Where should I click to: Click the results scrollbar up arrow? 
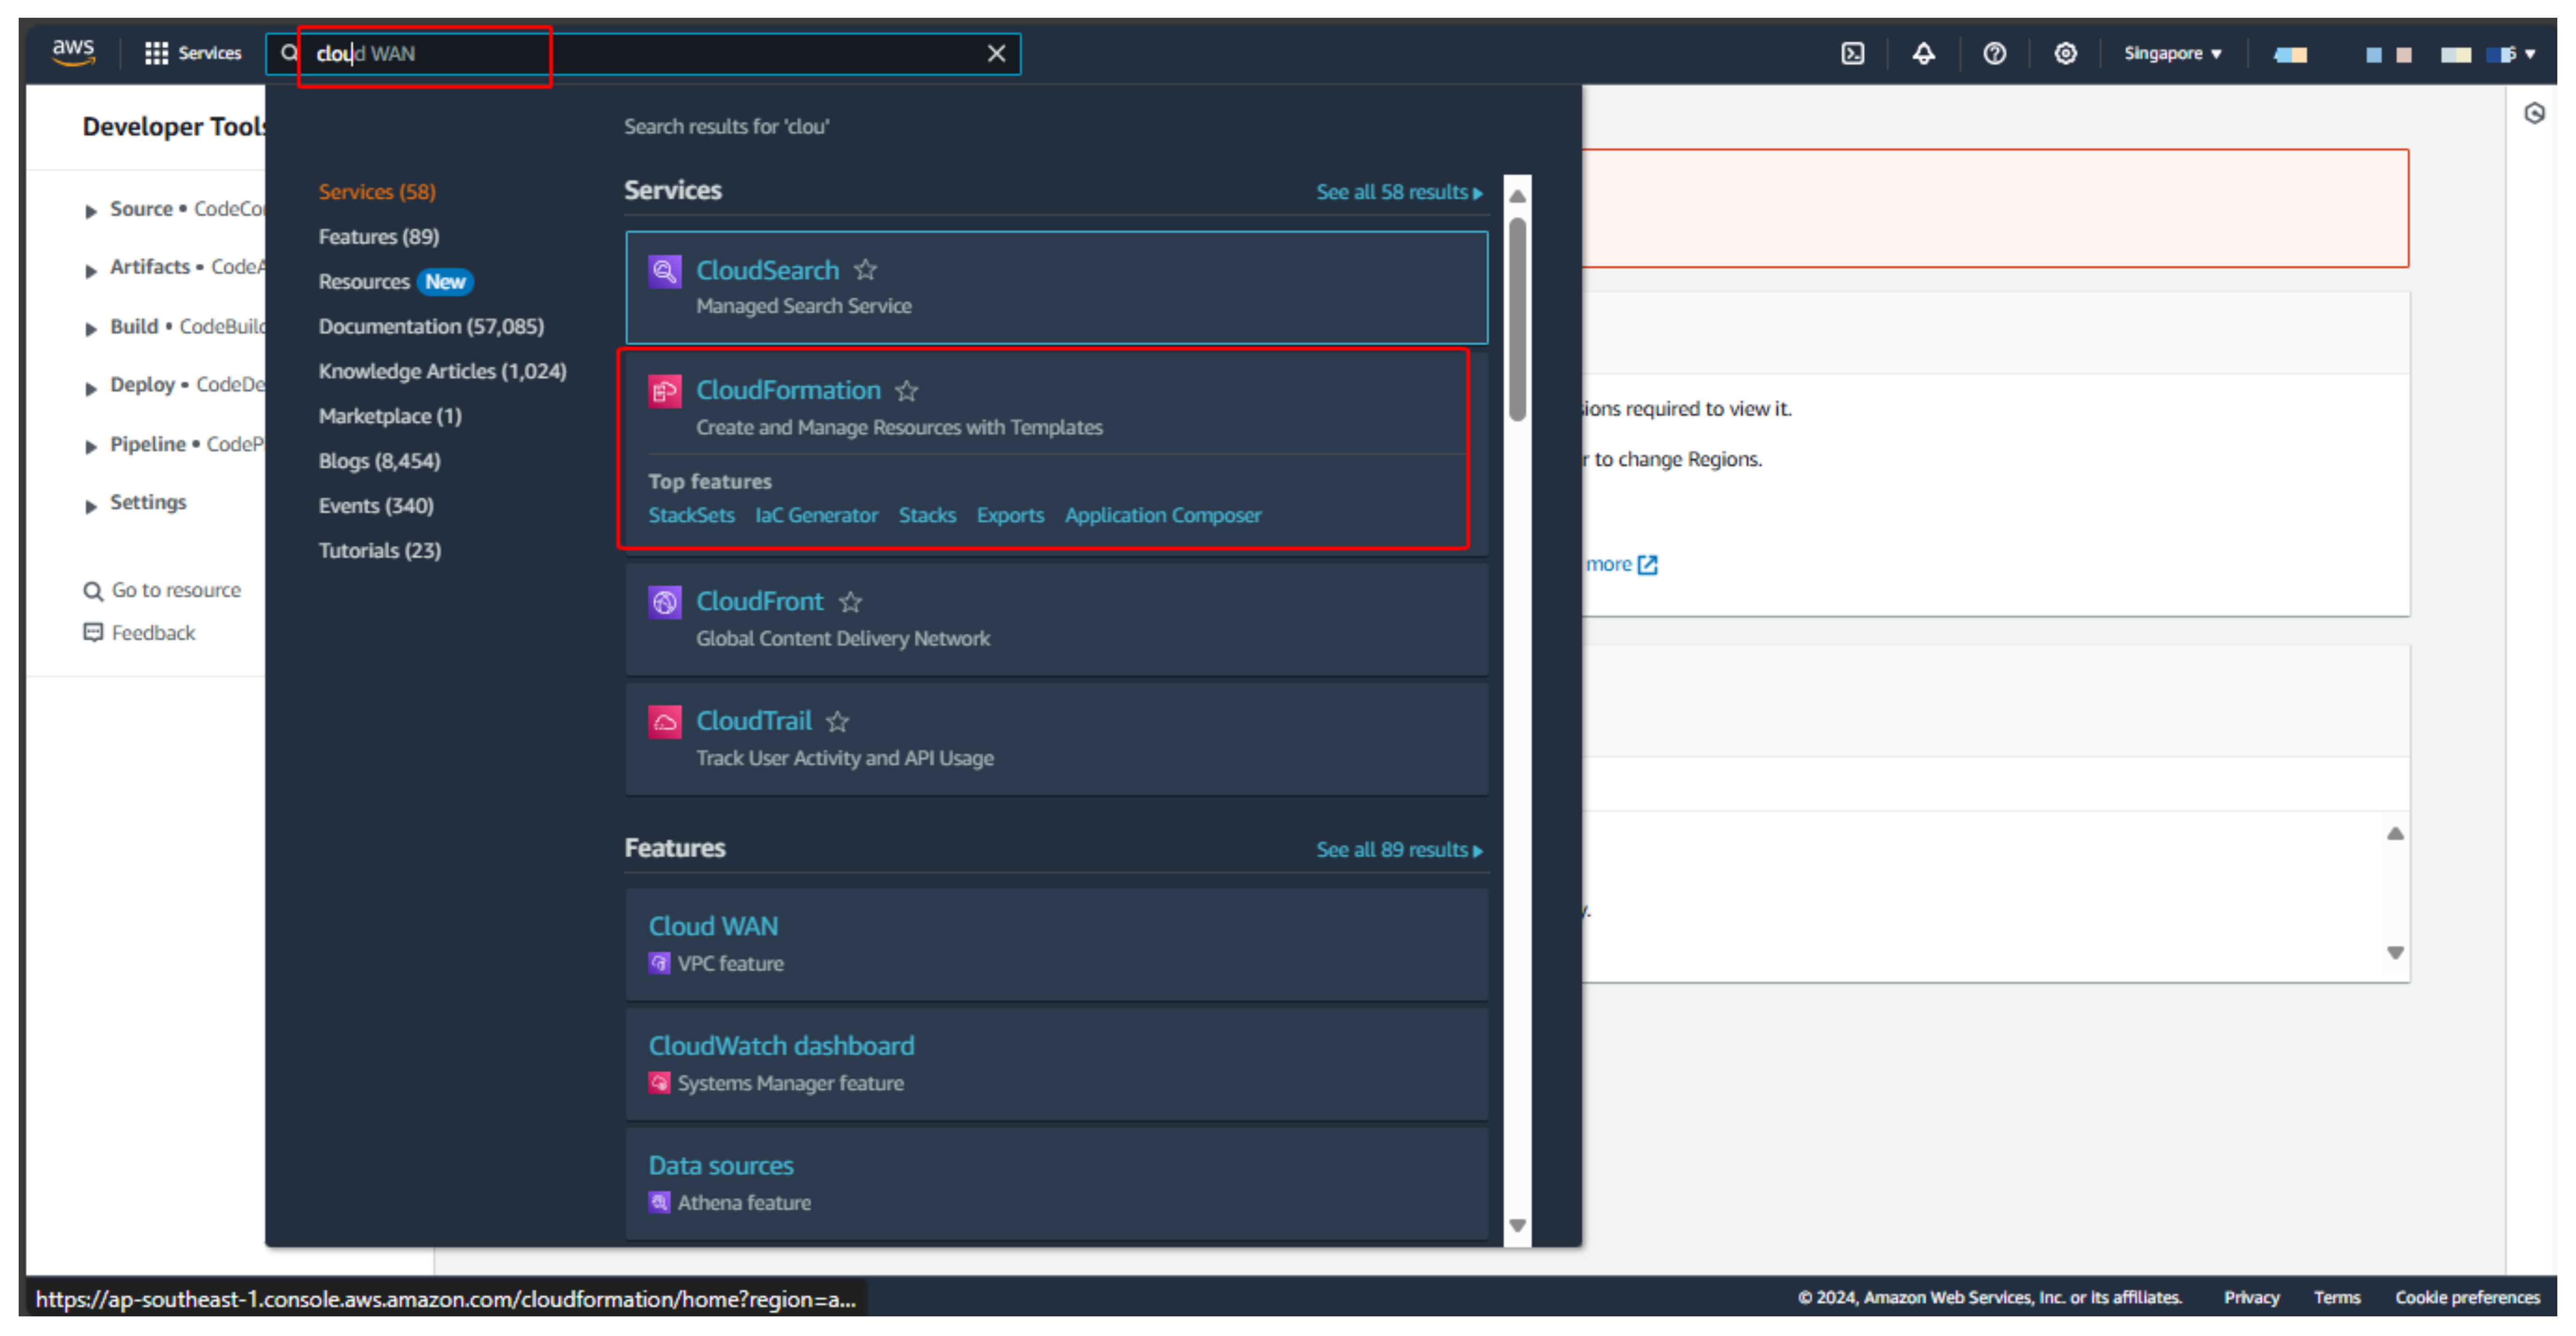click(x=1517, y=196)
